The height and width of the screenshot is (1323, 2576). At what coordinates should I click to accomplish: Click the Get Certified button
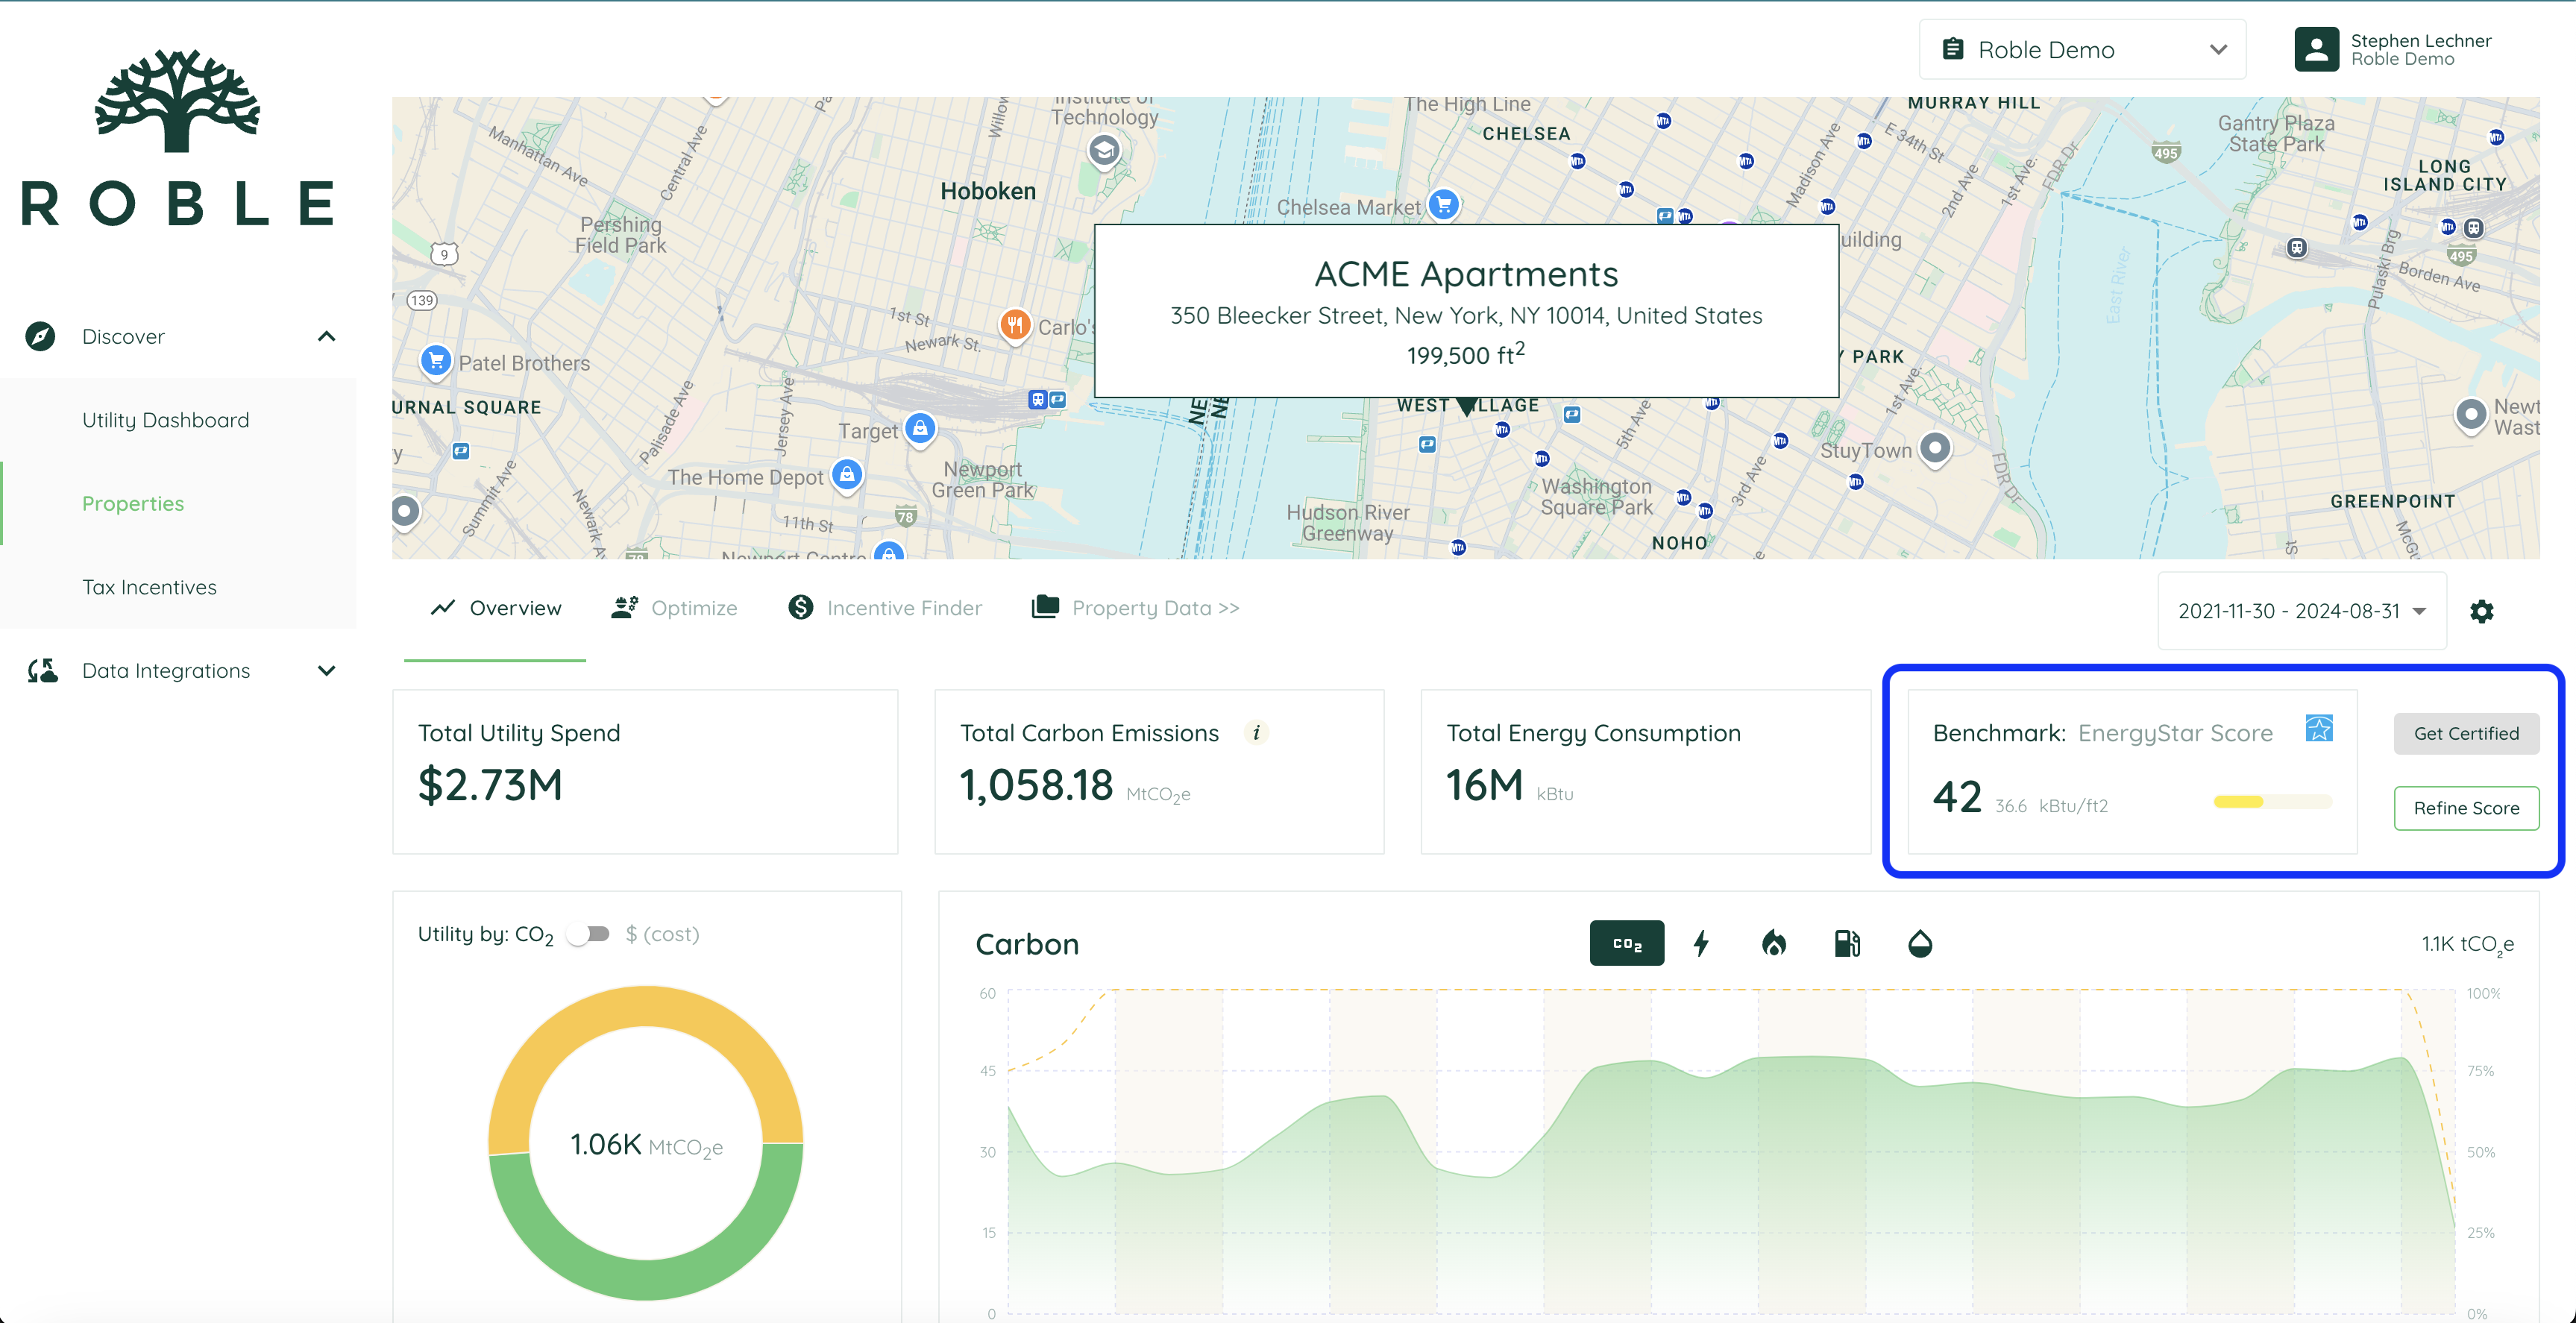2466,733
